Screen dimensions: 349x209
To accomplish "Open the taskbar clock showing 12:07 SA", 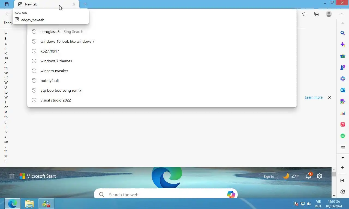I will click(334, 204).
